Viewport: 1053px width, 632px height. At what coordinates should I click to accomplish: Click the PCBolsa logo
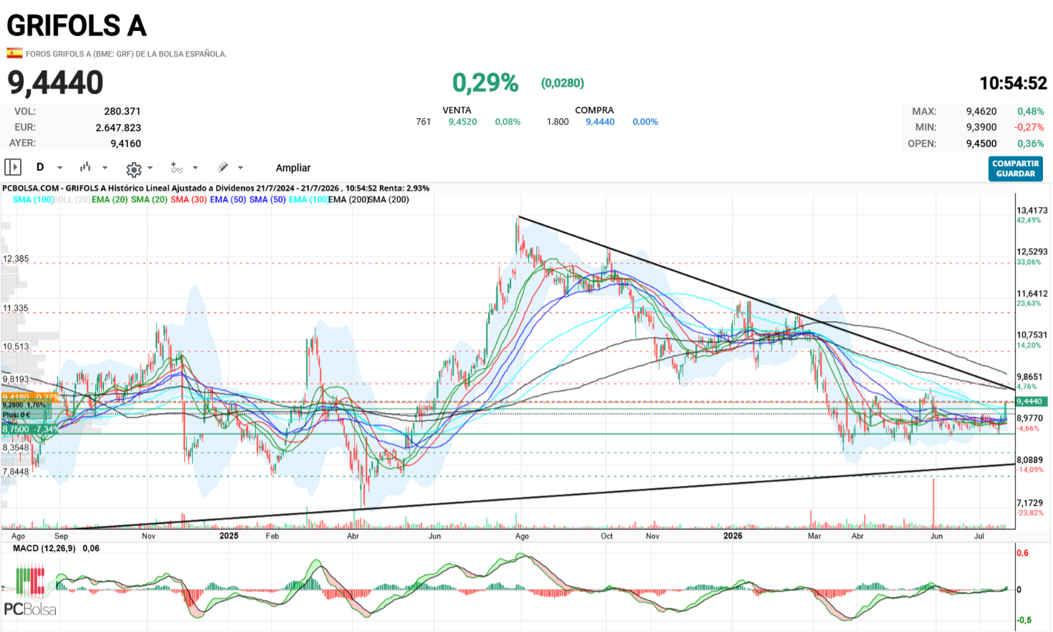(29, 592)
